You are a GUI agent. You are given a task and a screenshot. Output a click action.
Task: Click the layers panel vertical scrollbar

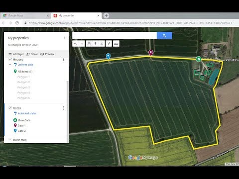point(67,112)
